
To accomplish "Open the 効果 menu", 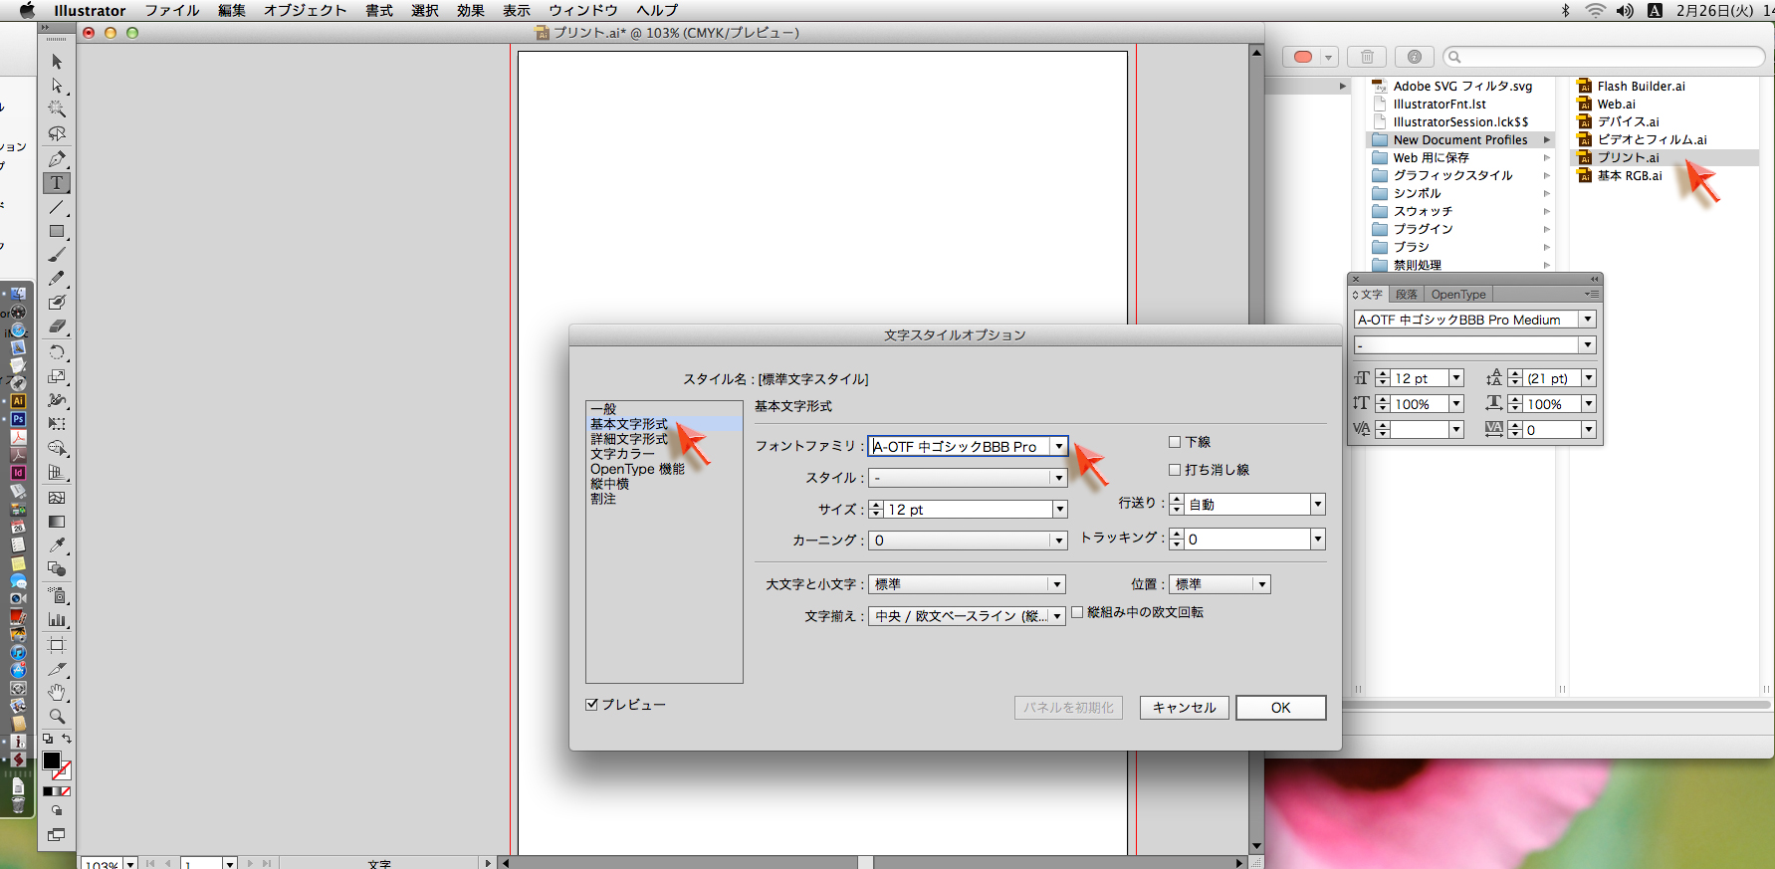I will pyautogui.click(x=470, y=10).
